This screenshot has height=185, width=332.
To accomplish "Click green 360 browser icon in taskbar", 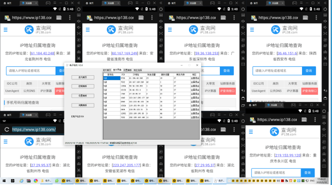I will coord(57,181).
